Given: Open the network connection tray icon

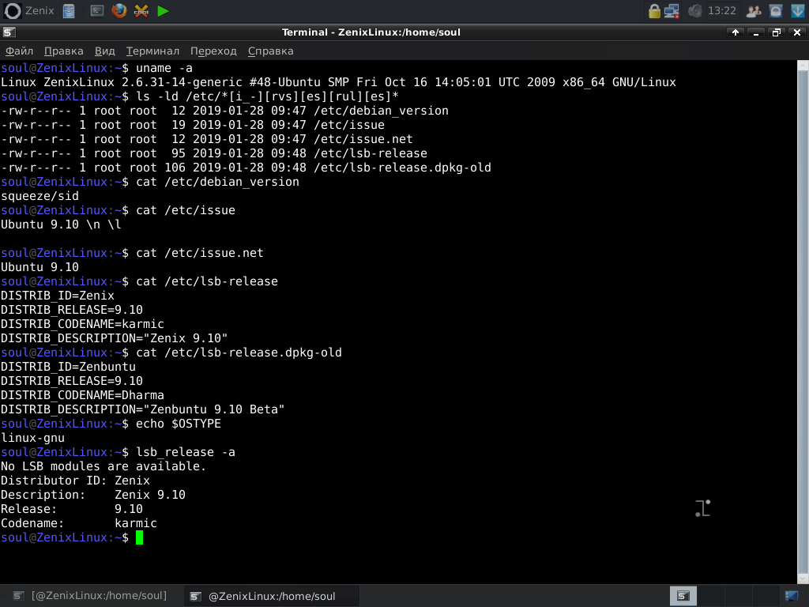Looking at the screenshot, I should 672,11.
